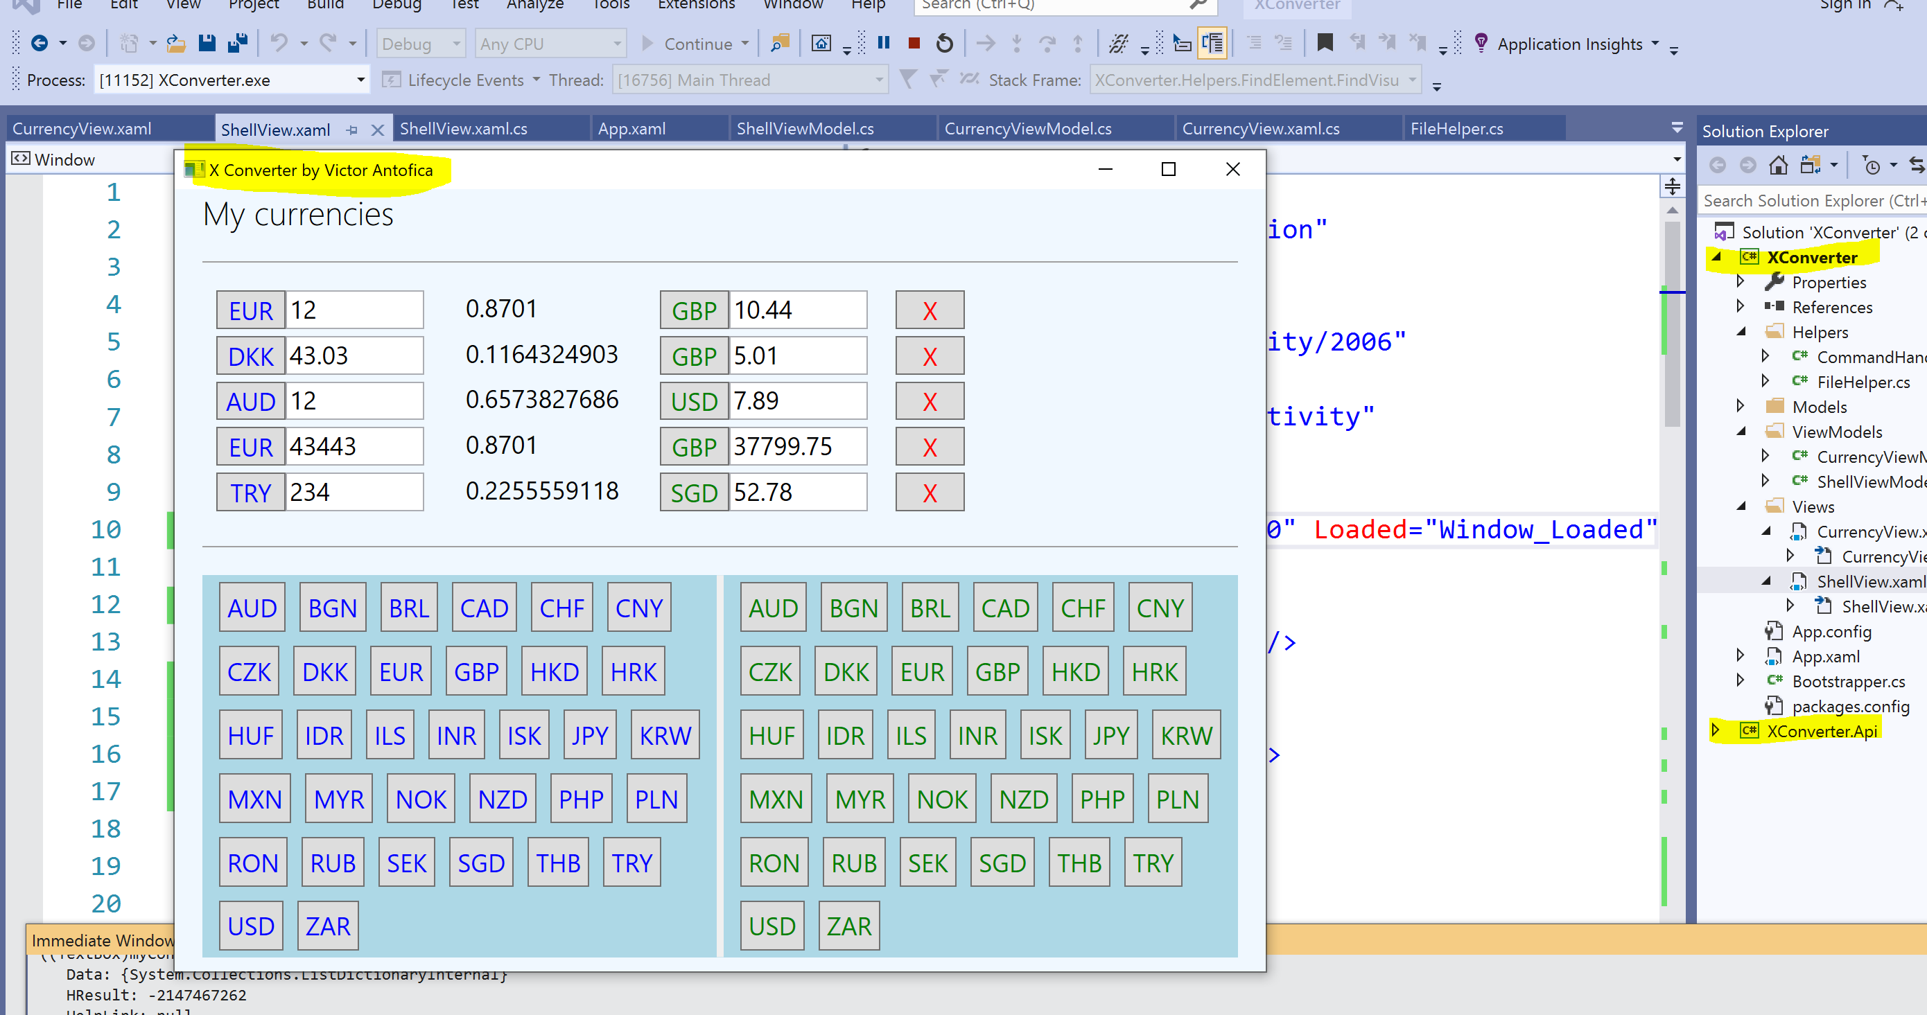This screenshot has height=1015, width=1927.
Task: Click the Navigate Backward arrow icon
Action: (x=39, y=44)
